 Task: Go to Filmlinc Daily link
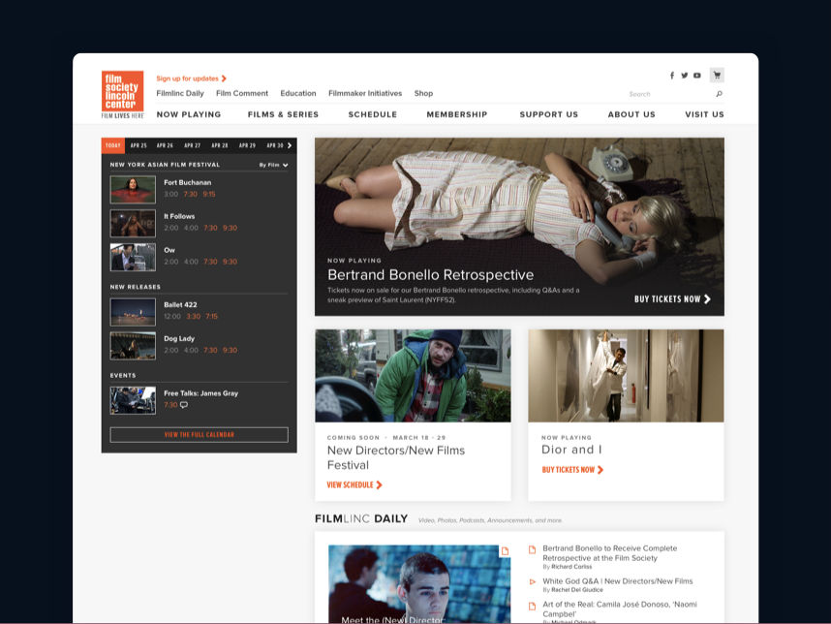(x=180, y=93)
